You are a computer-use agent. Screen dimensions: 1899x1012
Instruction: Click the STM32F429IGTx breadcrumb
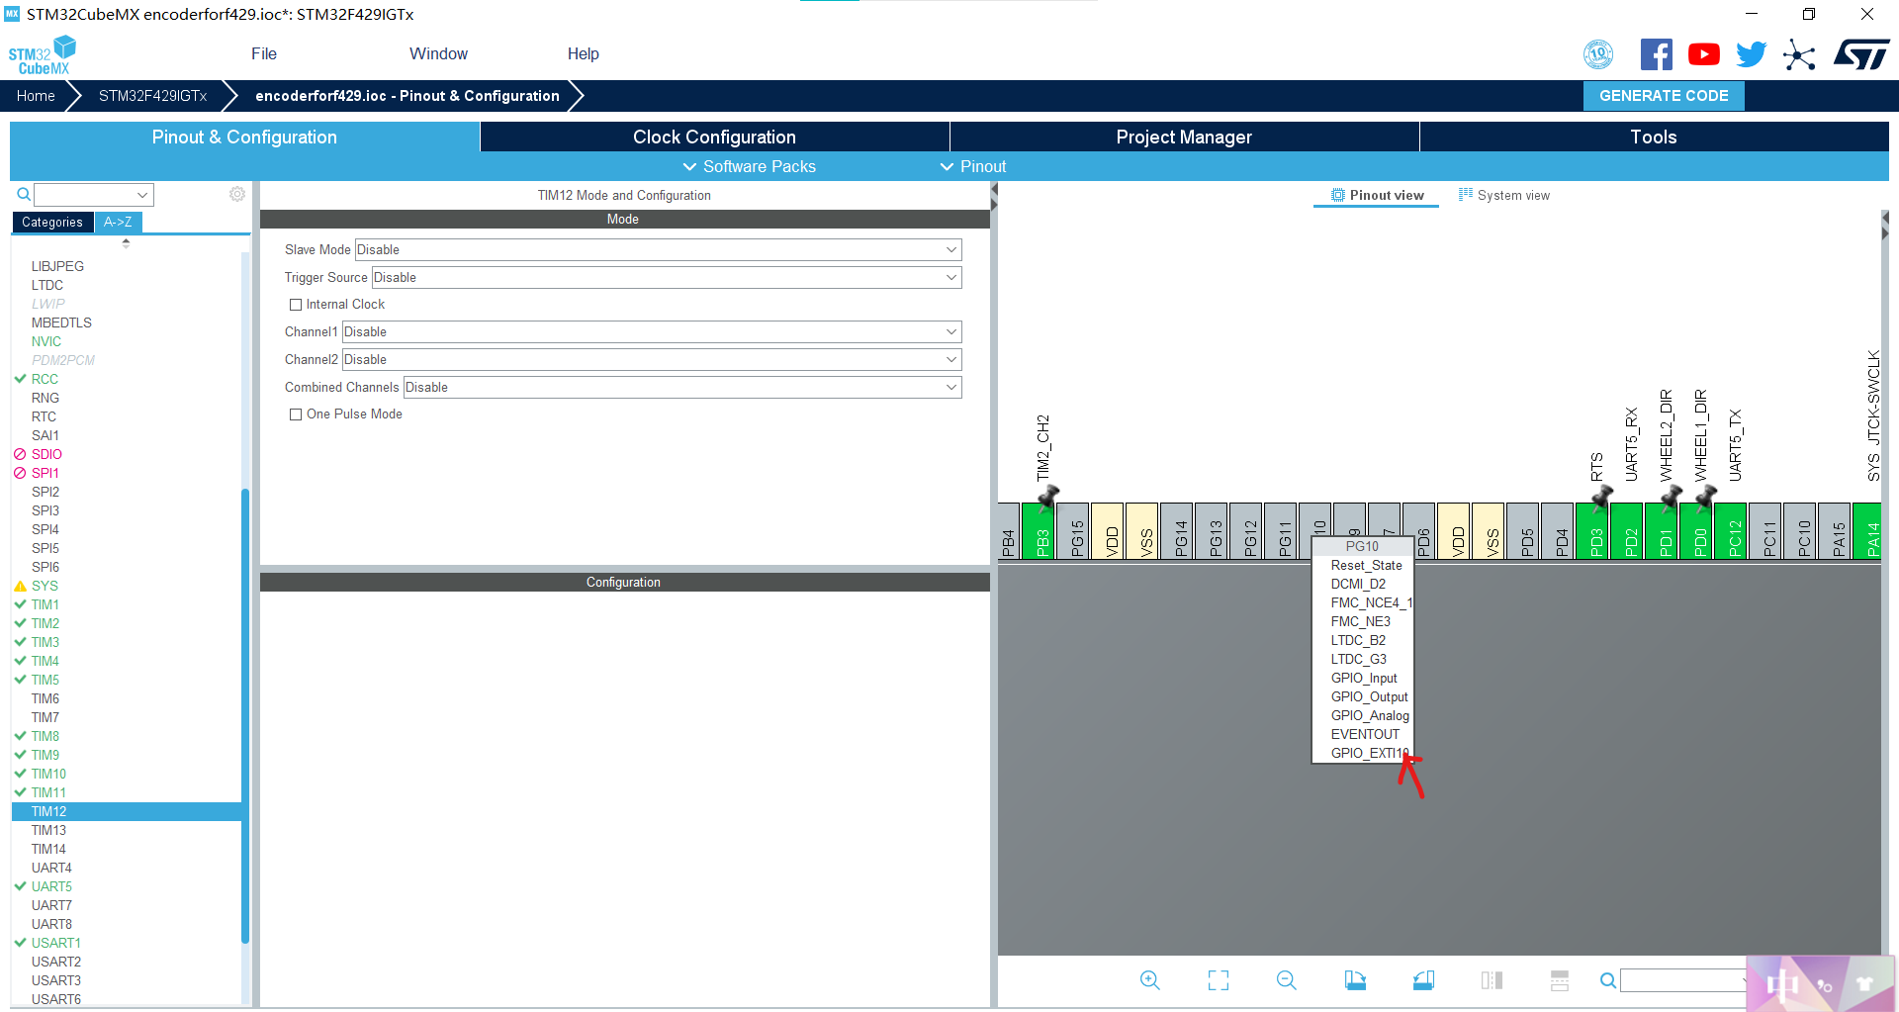pyautogui.click(x=152, y=96)
